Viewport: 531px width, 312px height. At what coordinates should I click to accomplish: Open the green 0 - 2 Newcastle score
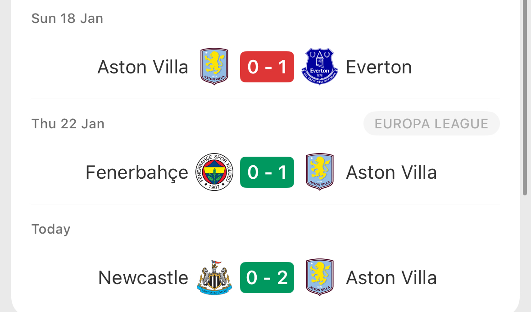[x=267, y=277]
